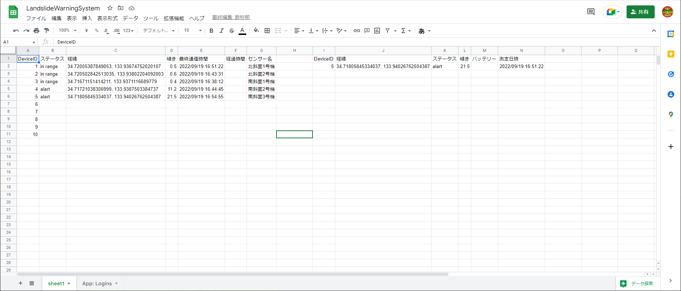This screenshot has height=291, width=681.
Task: Open the font size dropdown
Action: 193,31
